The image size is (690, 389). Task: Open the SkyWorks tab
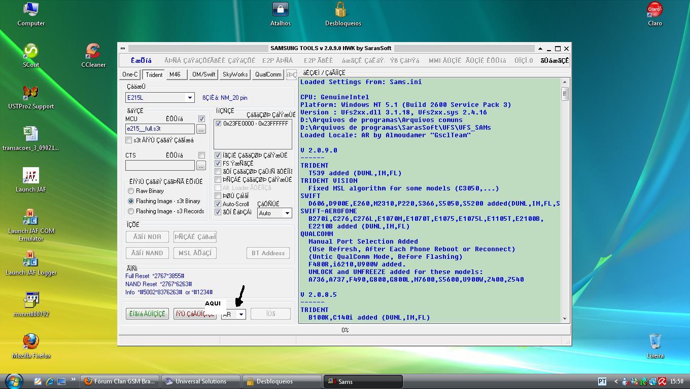[235, 74]
